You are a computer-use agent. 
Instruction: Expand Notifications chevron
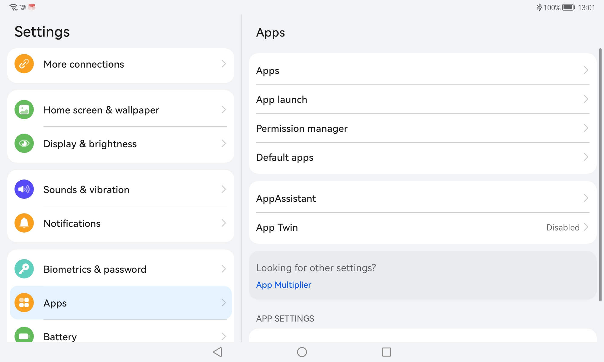coord(223,223)
